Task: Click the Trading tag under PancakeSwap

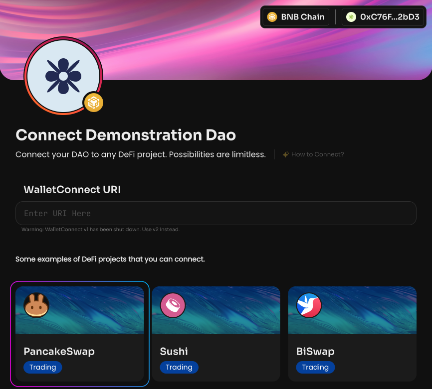Action: [43, 367]
